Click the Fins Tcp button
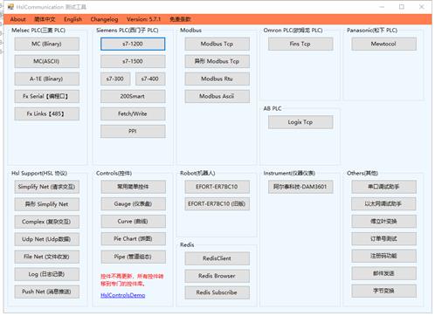This screenshot has width=435, height=316. tap(300, 44)
